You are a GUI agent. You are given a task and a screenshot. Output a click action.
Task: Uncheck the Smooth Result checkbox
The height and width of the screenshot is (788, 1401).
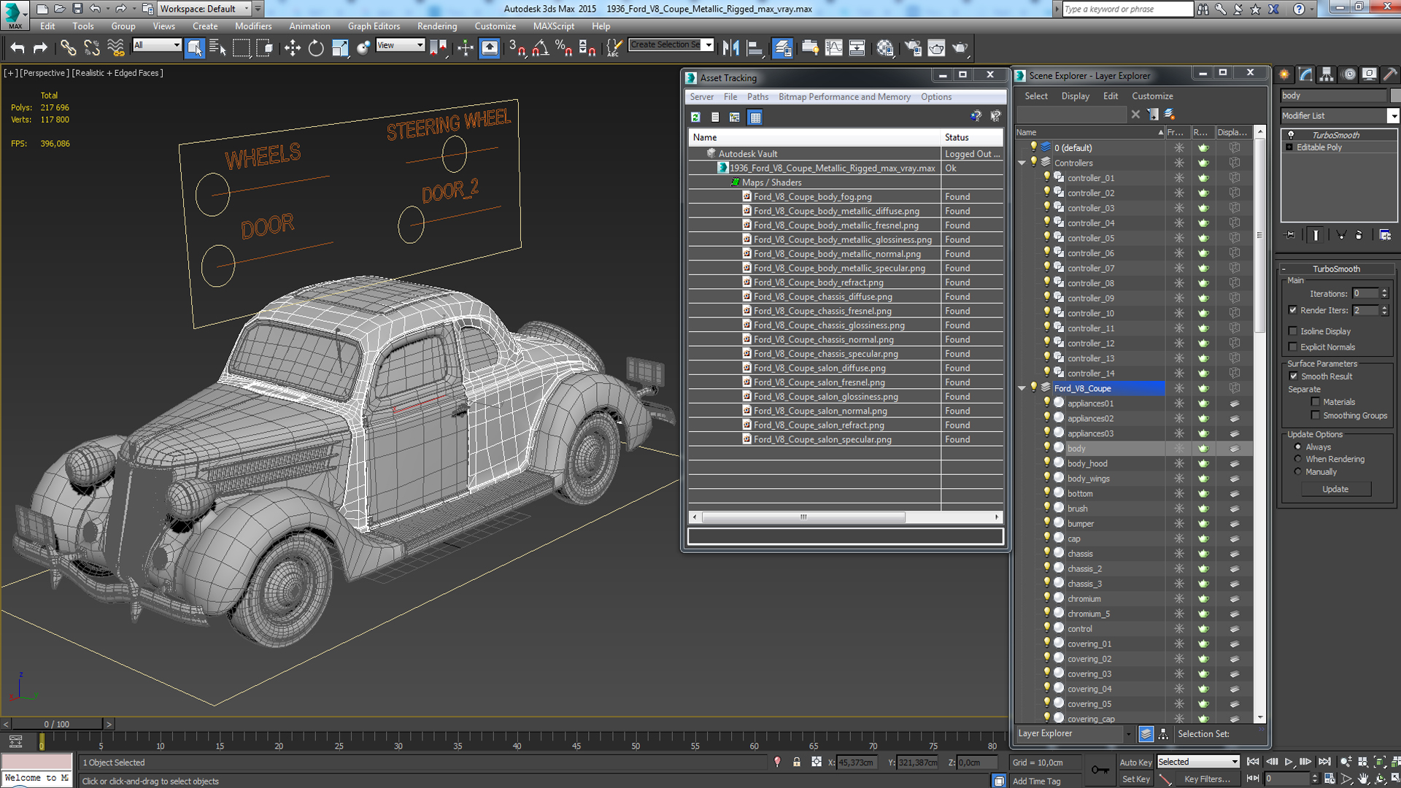[1293, 376]
